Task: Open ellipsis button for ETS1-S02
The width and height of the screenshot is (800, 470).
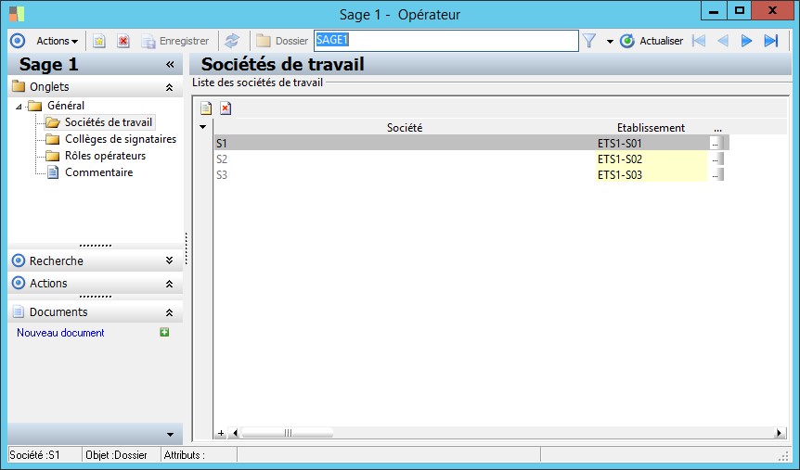Action: tap(716, 159)
